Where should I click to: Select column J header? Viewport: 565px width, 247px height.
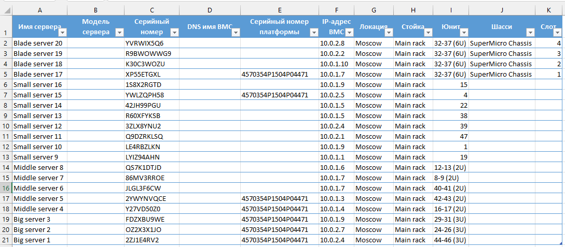point(502,10)
